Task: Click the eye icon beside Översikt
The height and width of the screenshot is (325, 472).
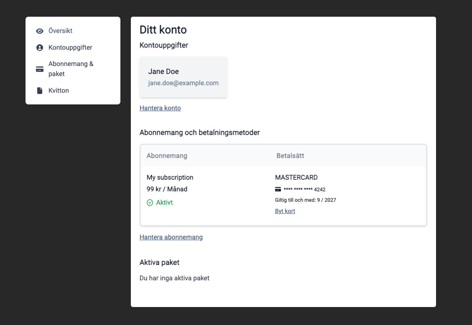Action: pos(40,31)
